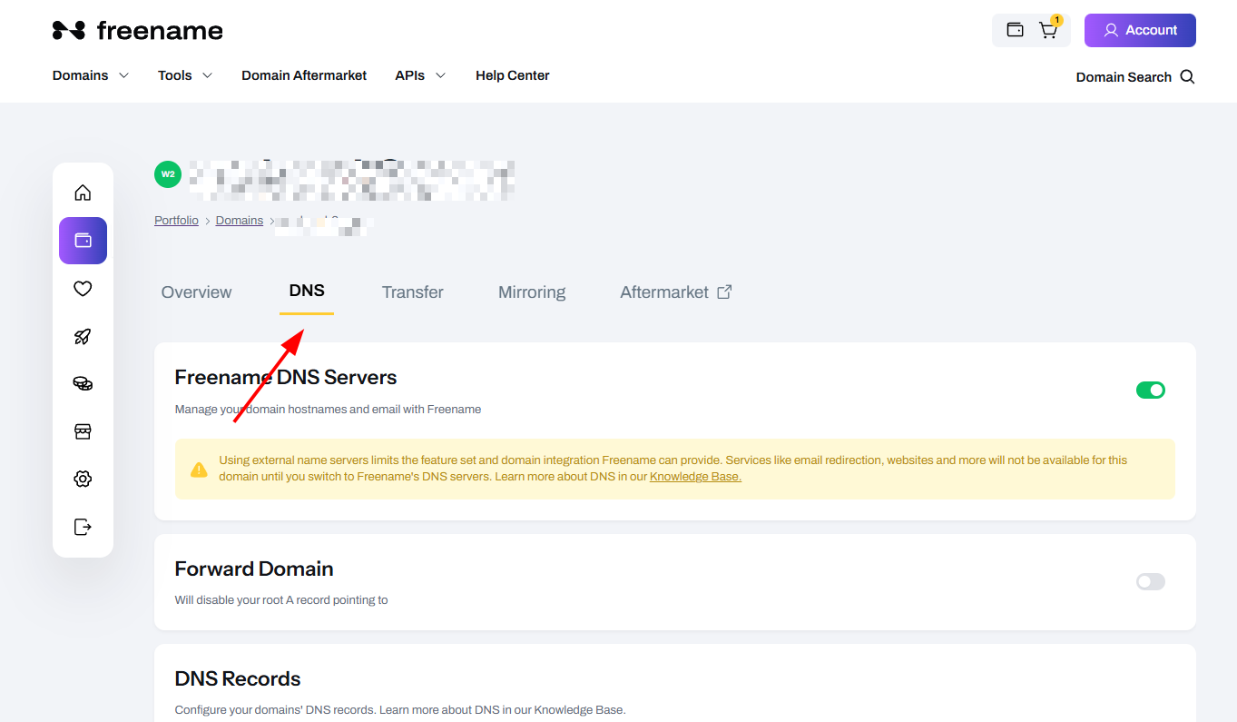Click 'Will disable your root A record' text
This screenshot has width=1237, height=722.
281,600
